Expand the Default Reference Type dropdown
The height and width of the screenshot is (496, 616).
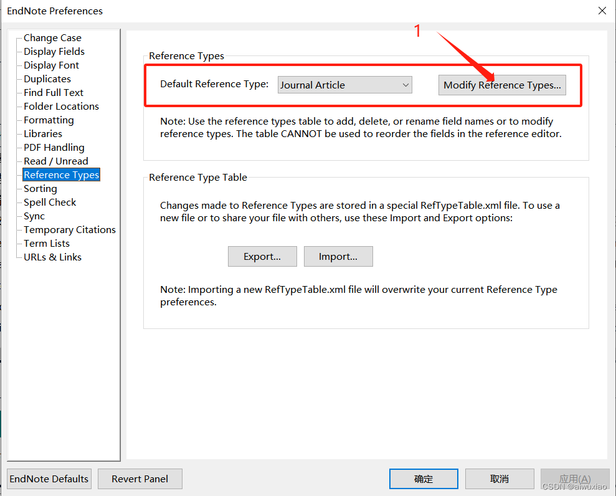coord(344,85)
